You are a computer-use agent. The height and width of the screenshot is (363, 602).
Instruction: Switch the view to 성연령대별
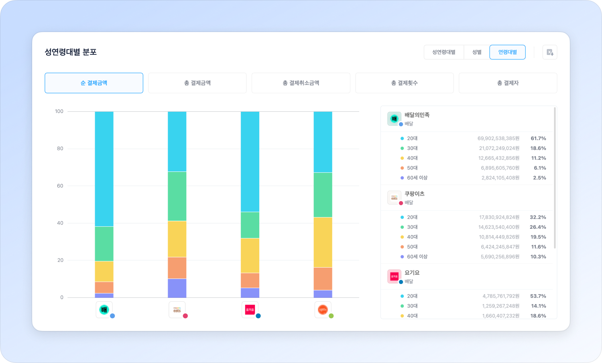443,52
